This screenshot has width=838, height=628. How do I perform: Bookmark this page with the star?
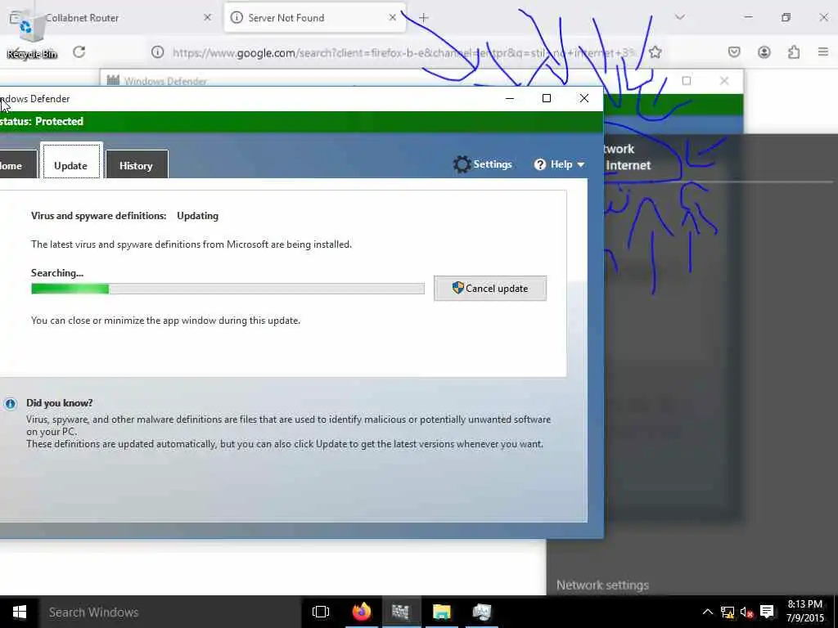tap(656, 52)
